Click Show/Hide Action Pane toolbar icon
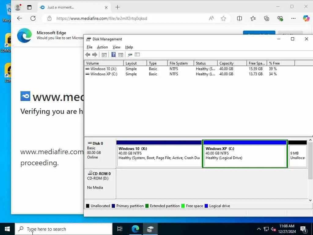The height and width of the screenshot is (235, 313). 120,55
